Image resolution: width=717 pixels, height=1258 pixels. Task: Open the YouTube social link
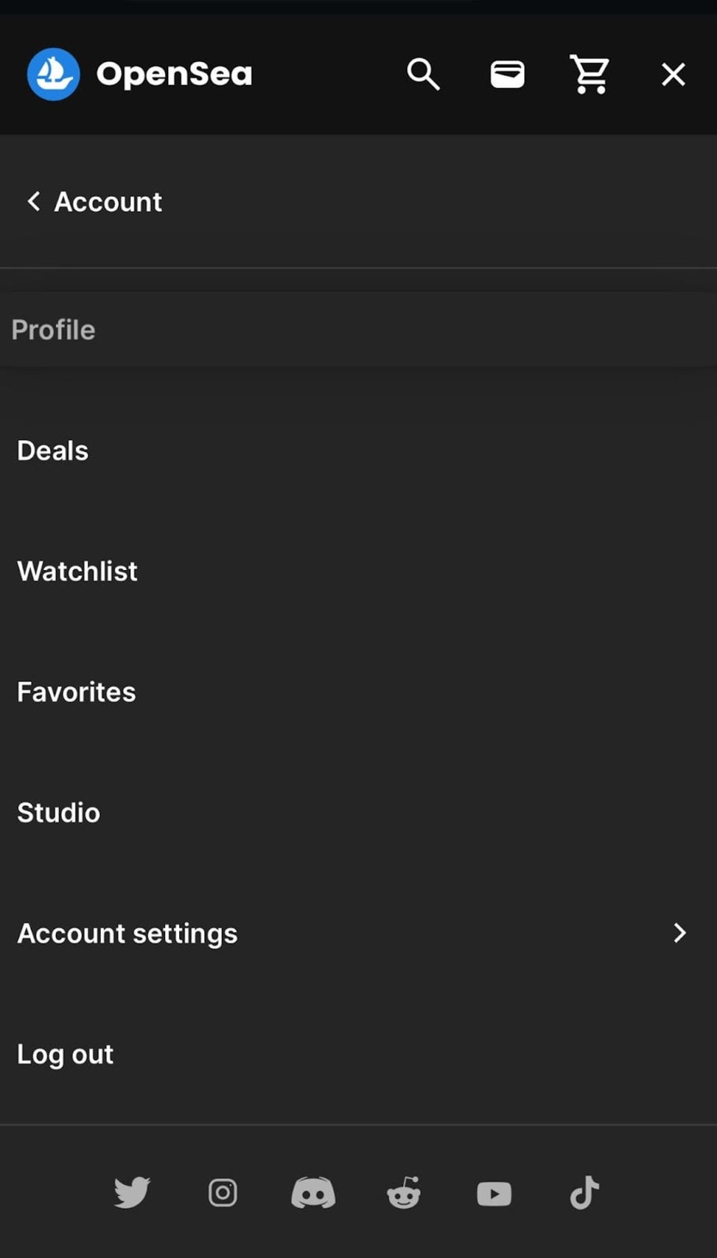point(494,1193)
